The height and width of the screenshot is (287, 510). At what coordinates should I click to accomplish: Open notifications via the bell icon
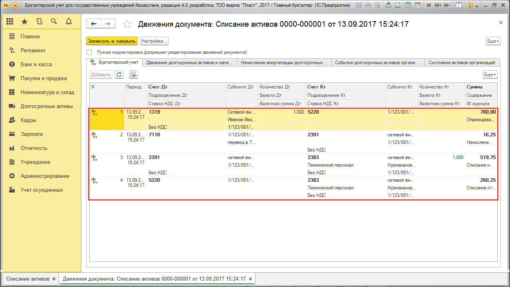tap(68, 21)
